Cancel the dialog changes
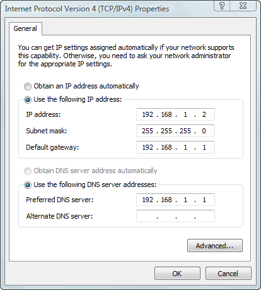Image resolution: width=261 pixels, height=290 pixels. (x=228, y=274)
